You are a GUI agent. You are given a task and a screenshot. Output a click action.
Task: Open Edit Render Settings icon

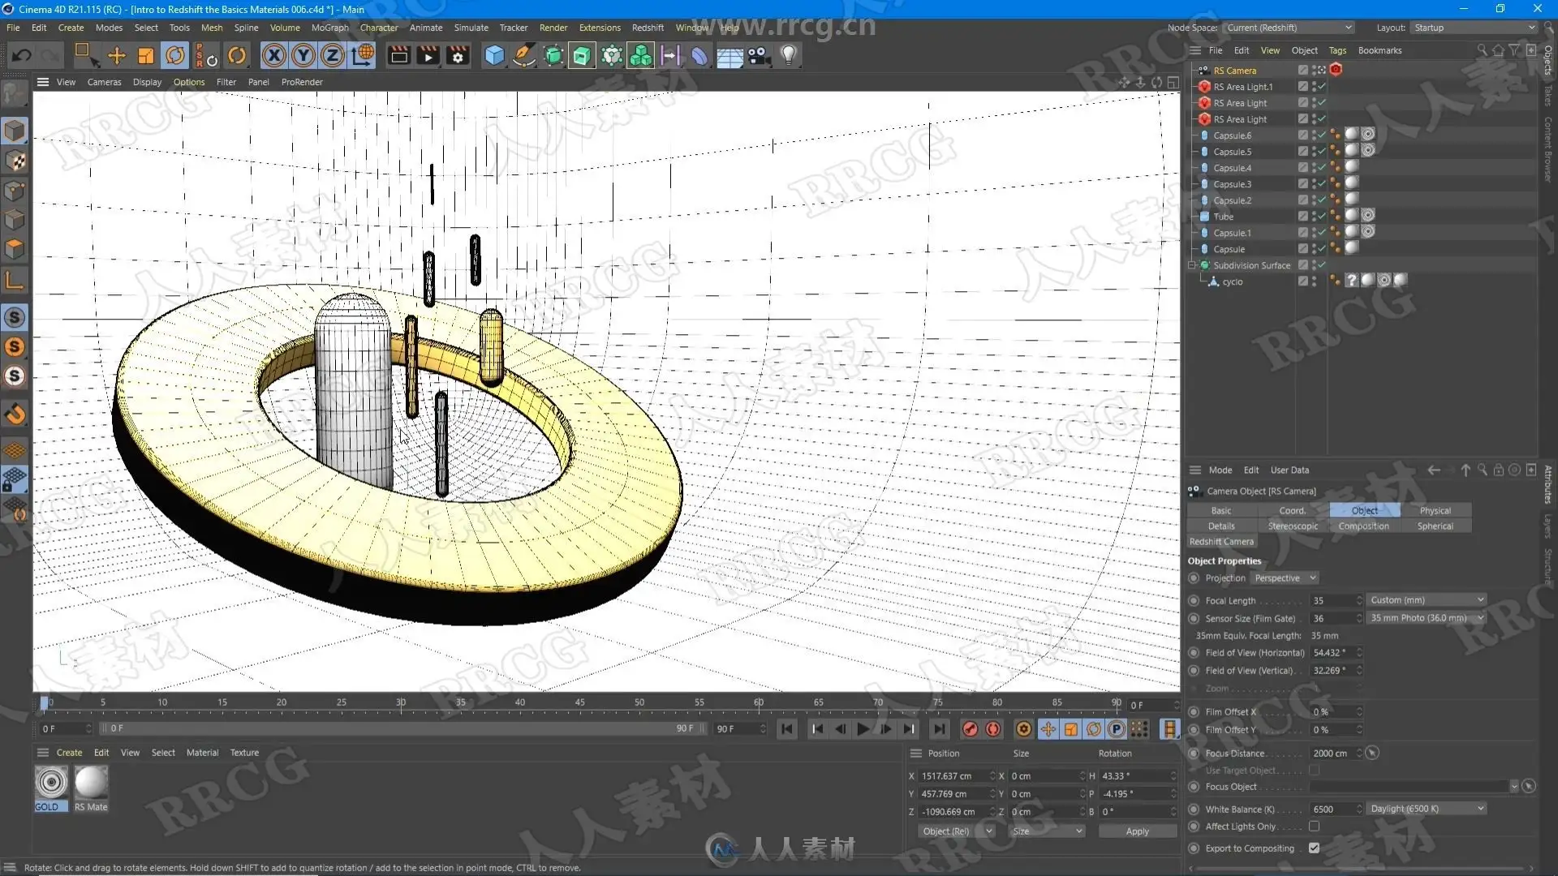(458, 55)
